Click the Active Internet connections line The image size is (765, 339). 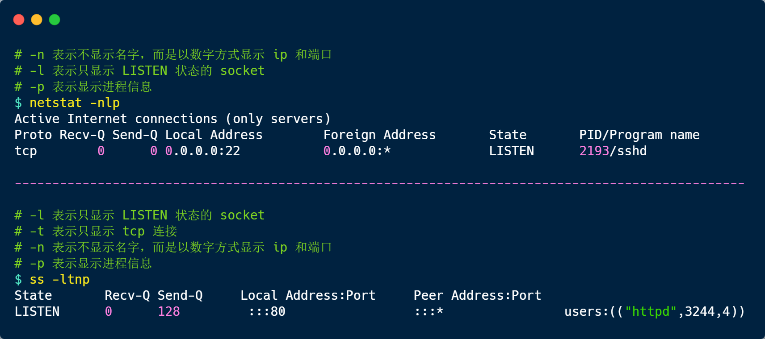172,119
